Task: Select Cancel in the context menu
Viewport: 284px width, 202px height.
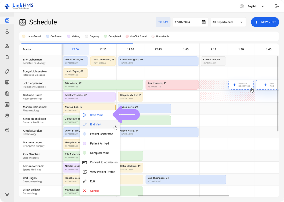Action: pos(100,191)
